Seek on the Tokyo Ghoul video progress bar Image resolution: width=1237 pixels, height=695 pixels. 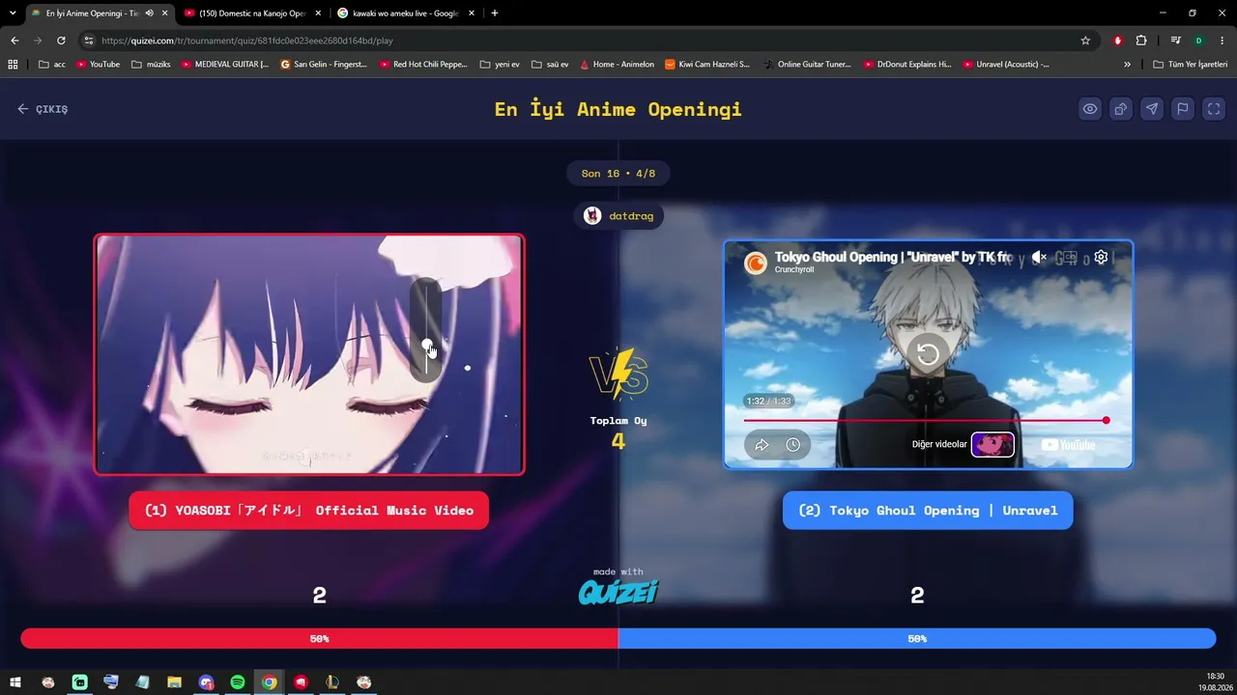[926, 421]
